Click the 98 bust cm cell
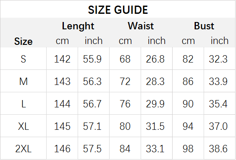The height and width of the screenshot is (160, 236). click(188, 149)
